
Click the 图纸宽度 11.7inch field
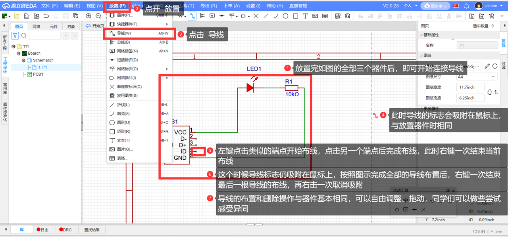coord(471,87)
